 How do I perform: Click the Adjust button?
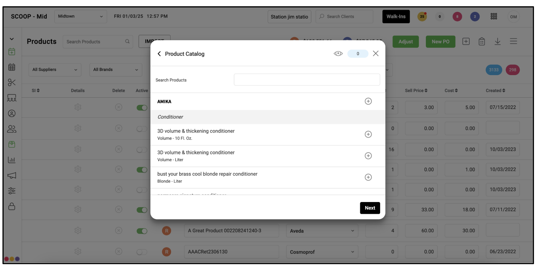coord(406,42)
